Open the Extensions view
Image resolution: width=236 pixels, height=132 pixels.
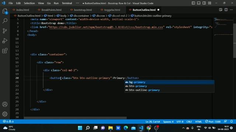click(5, 51)
